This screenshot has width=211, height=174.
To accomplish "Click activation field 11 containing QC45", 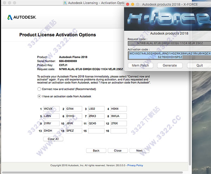I will point(96,123).
